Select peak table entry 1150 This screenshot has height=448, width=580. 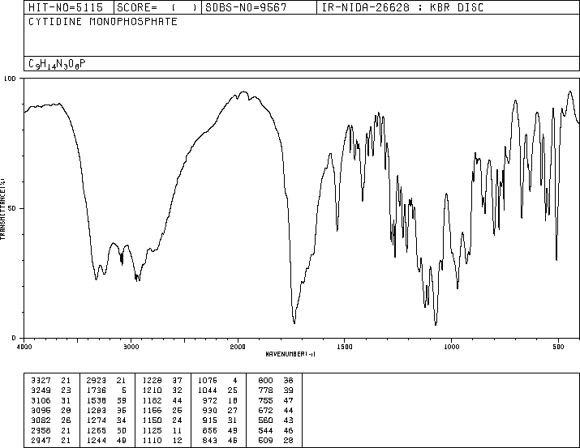coord(152,420)
